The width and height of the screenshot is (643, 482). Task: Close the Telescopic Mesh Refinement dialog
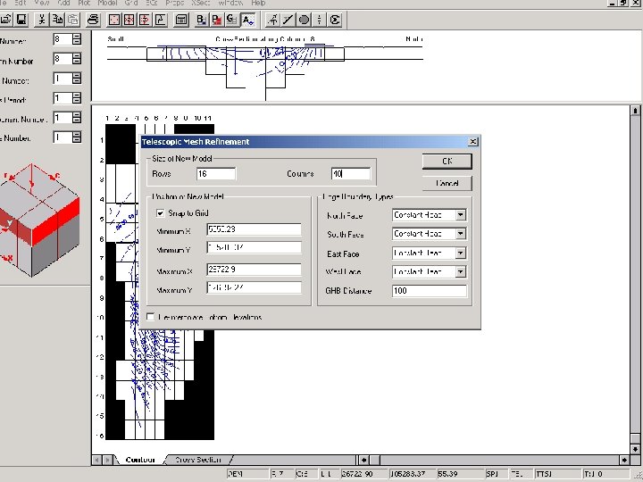[x=472, y=141]
